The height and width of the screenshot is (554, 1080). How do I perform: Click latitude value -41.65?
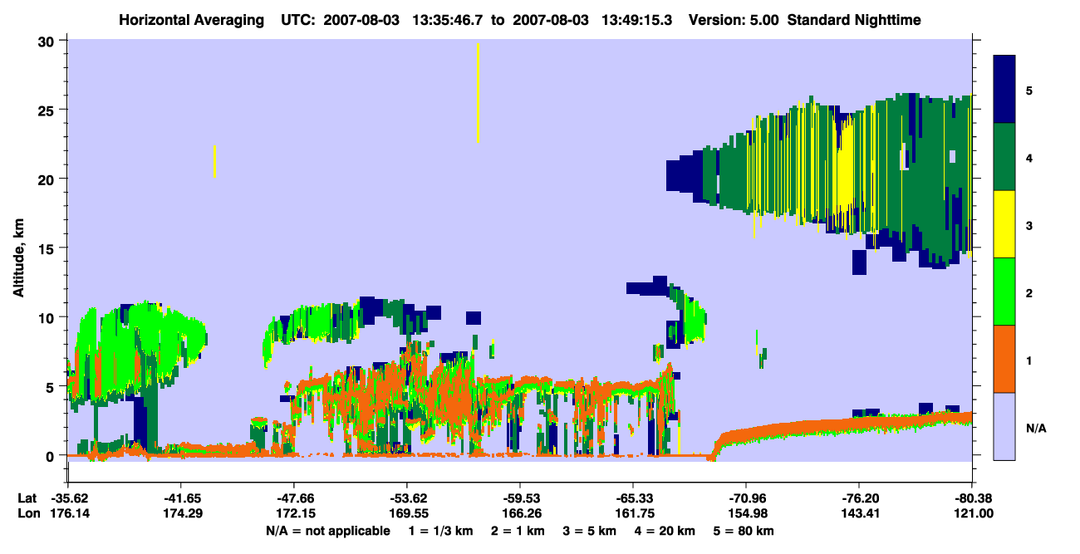pos(180,498)
